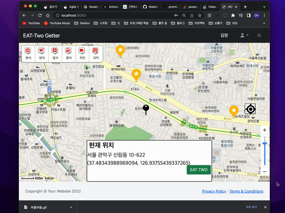The height and width of the screenshot is (213, 285).
Task: Open the YouTube Music bookmark
Action: pyautogui.click(x=57, y=23)
